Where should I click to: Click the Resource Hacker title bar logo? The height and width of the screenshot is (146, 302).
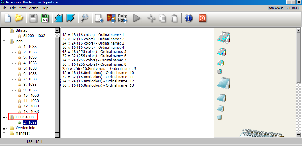coord(2,2)
